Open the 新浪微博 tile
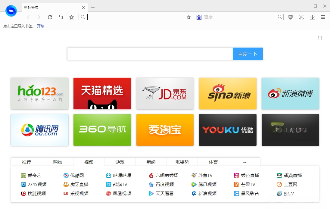This screenshot has width=330, height=212. 291,93
